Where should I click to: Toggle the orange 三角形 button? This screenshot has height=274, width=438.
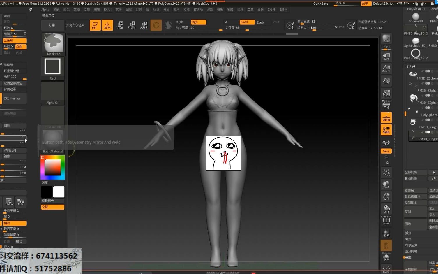pos(15,41)
